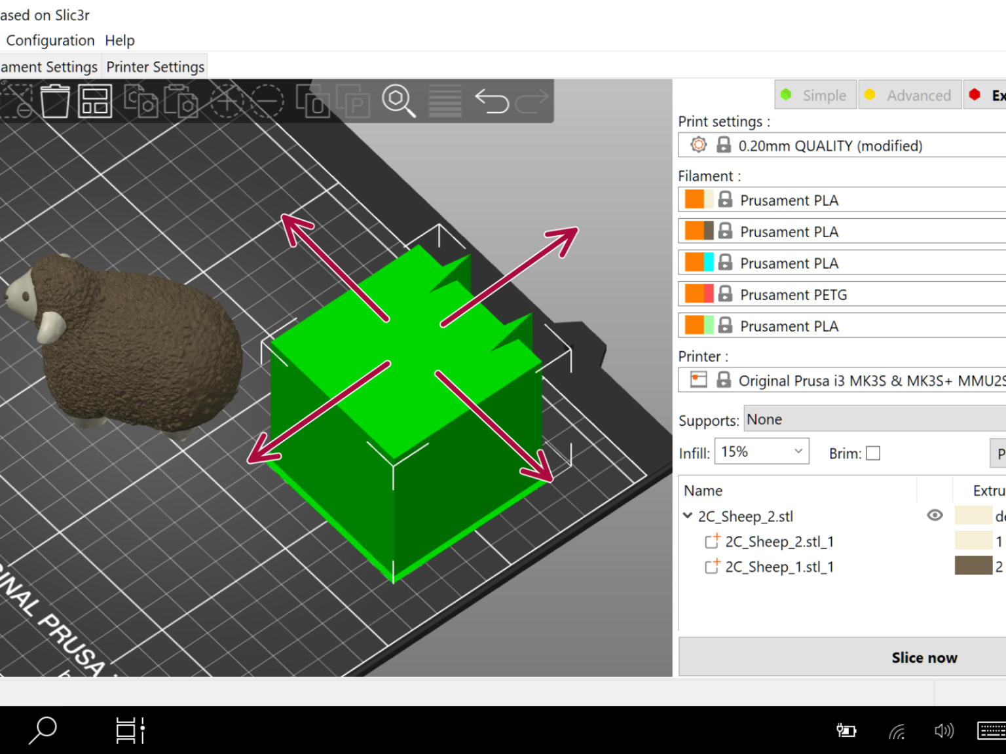Toggle visibility of 2C_Sheep_2.stl

click(935, 516)
